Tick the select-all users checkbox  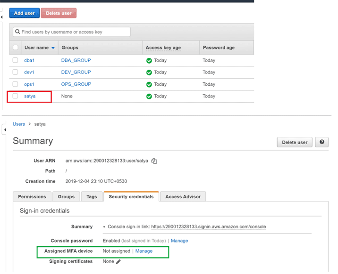click(16, 48)
